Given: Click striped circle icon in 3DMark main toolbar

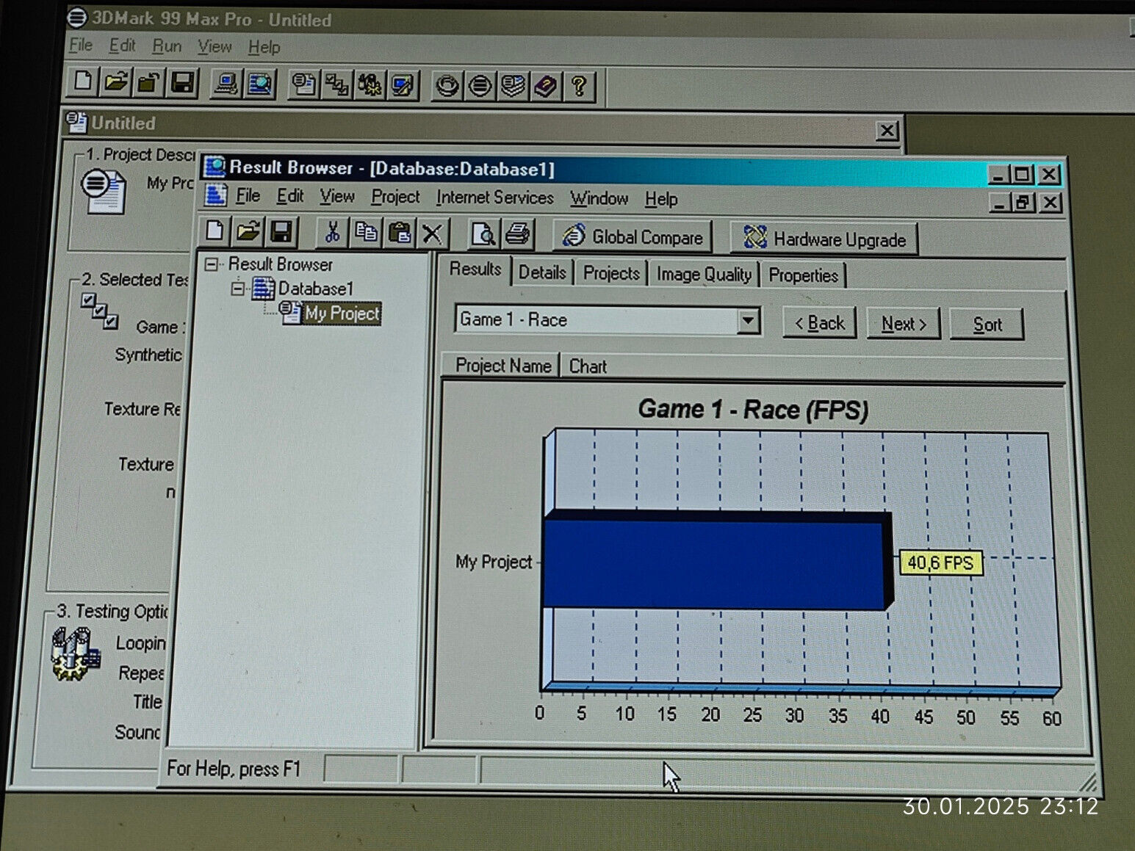Looking at the screenshot, I should click(480, 87).
